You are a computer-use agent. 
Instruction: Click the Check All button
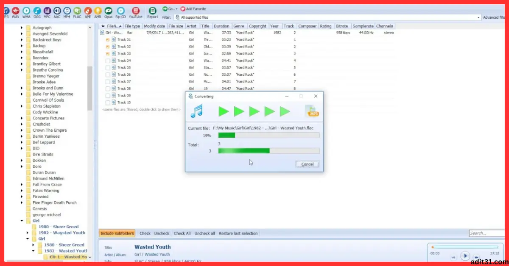[x=182, y=233]
